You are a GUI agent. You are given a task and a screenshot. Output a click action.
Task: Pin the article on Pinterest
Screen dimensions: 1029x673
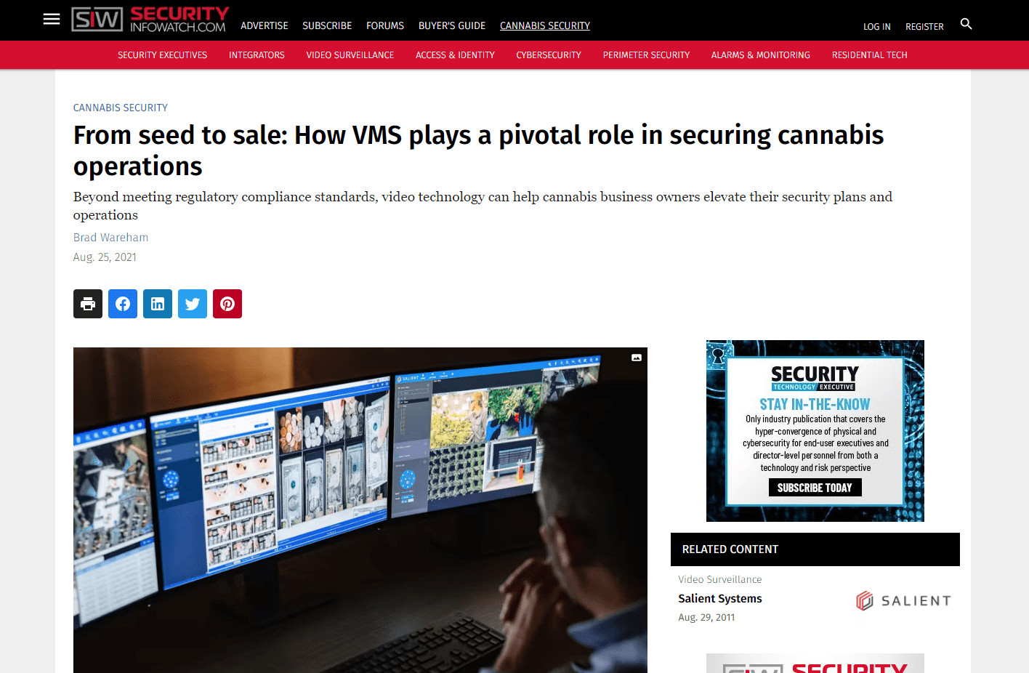(x=227, y=304)
